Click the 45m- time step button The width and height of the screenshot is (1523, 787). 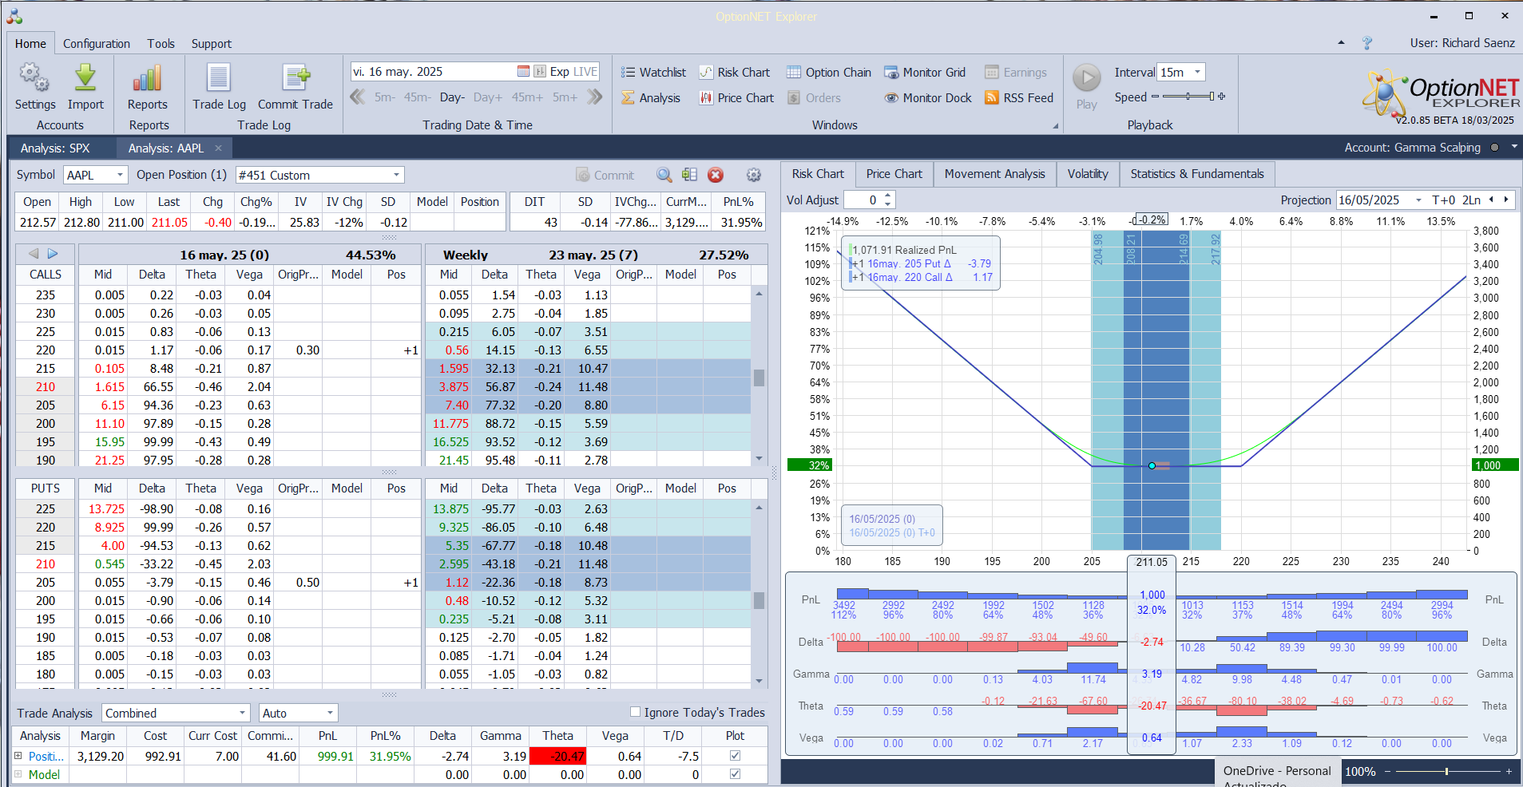(x=416, y=97)
